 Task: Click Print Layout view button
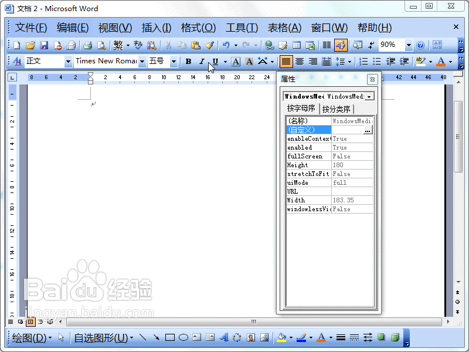click(30, 321)
